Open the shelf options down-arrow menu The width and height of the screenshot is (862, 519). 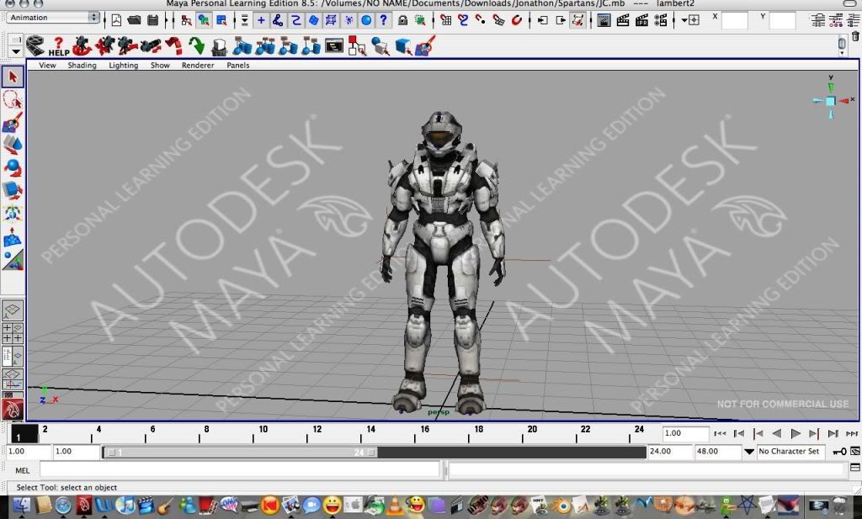point(15,51)
